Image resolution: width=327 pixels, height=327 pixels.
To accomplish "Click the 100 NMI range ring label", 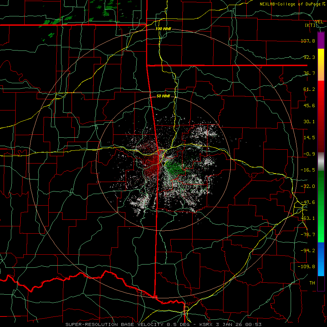I will click(163, 29).
